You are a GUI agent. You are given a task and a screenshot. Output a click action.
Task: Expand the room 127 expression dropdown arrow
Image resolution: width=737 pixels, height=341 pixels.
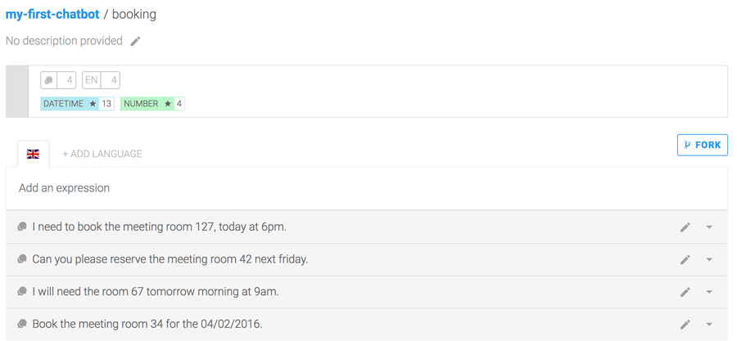point(709,227)
